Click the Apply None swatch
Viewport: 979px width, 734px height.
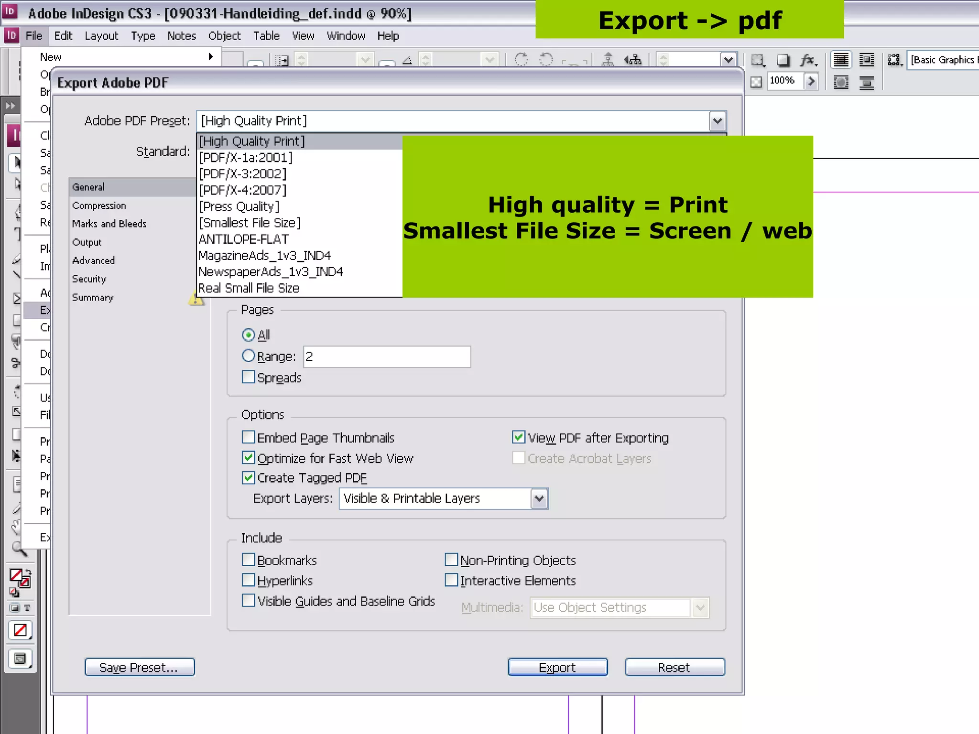(20, 630)
